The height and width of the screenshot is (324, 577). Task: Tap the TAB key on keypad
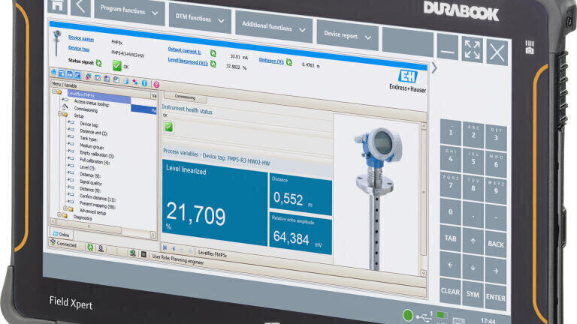(451, 238)
